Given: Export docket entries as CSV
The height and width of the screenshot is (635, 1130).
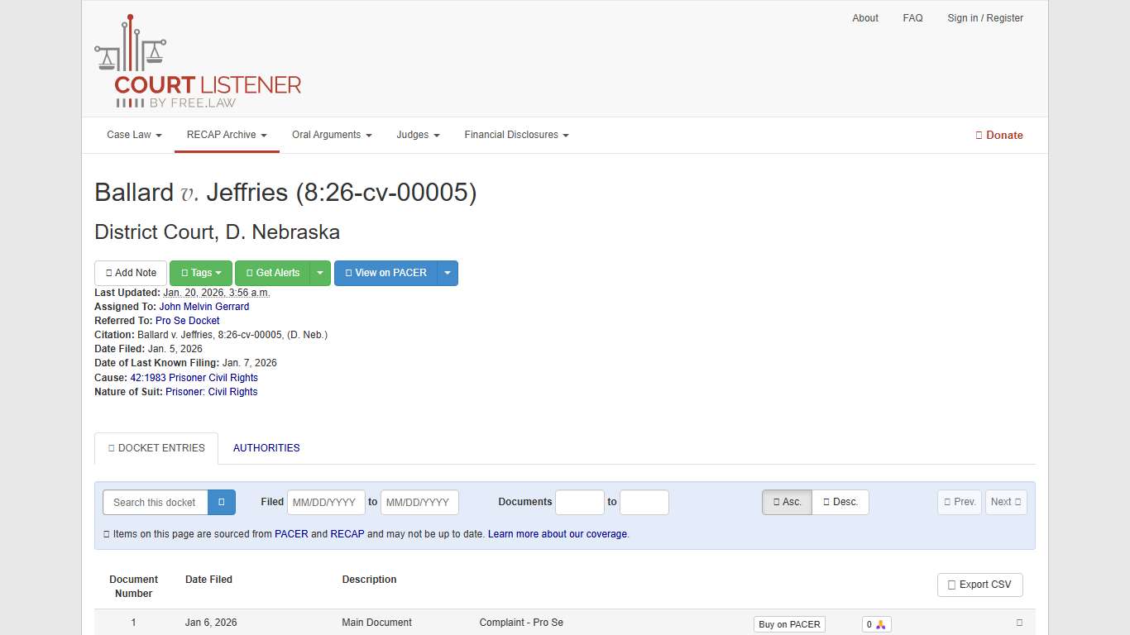Looking at the screenshot, I should (979, 585).
